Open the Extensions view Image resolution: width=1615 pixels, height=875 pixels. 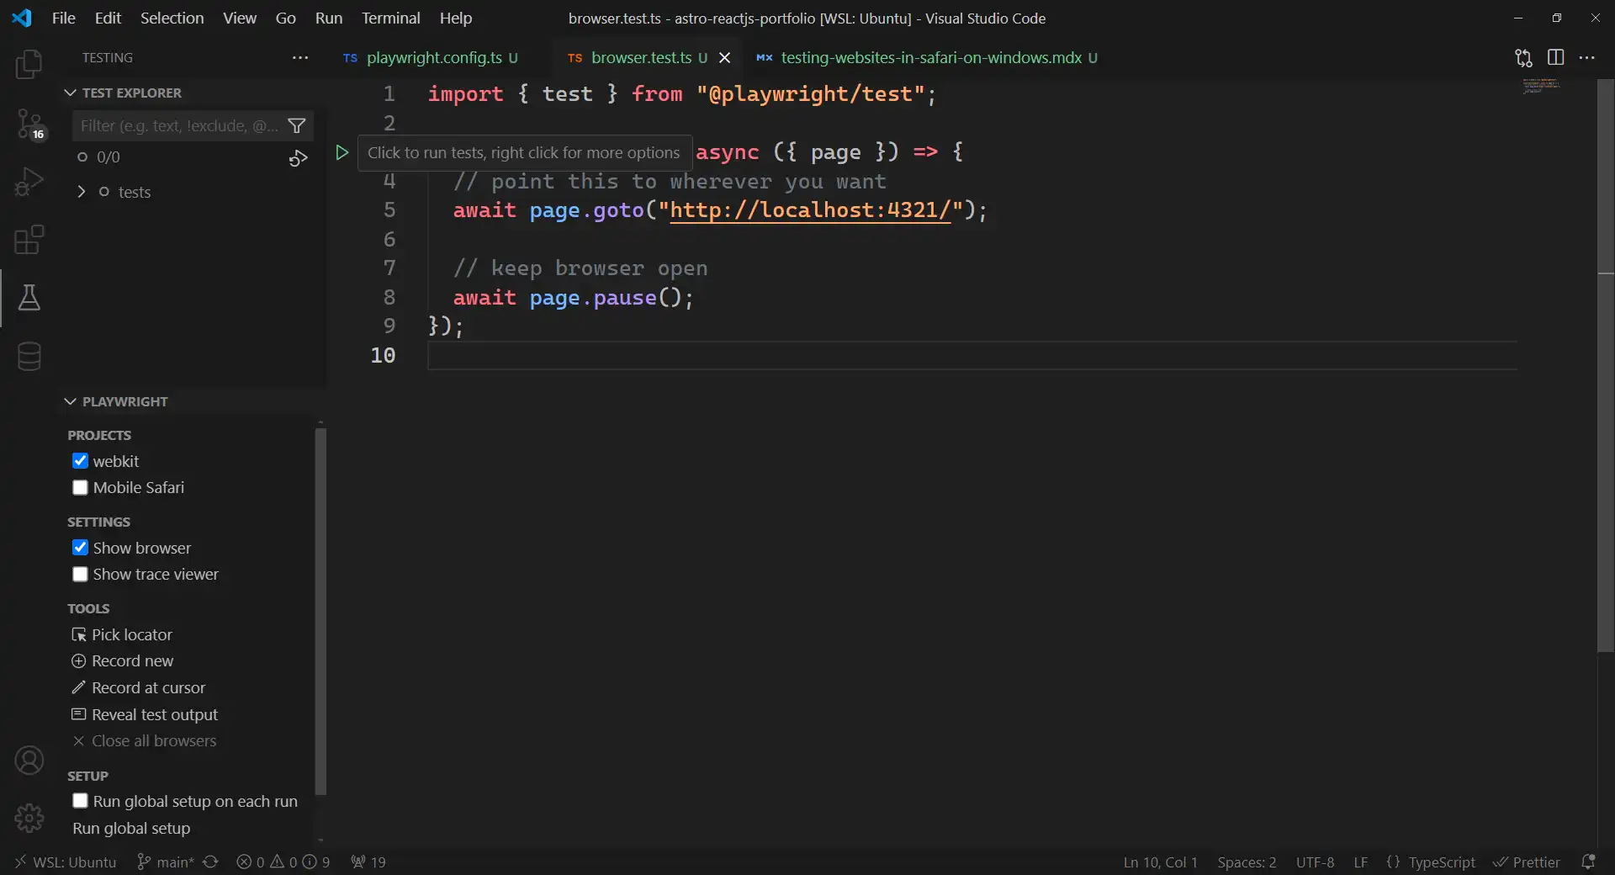coord(29,240)
